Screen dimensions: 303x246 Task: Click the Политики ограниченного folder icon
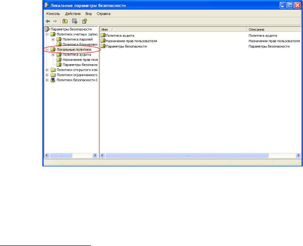[53, 75]
